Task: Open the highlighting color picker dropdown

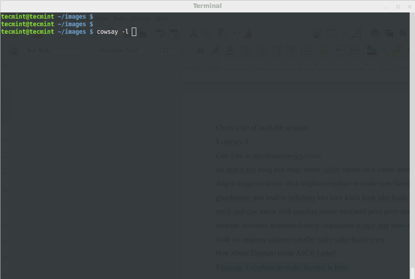Action: [407, 50]
